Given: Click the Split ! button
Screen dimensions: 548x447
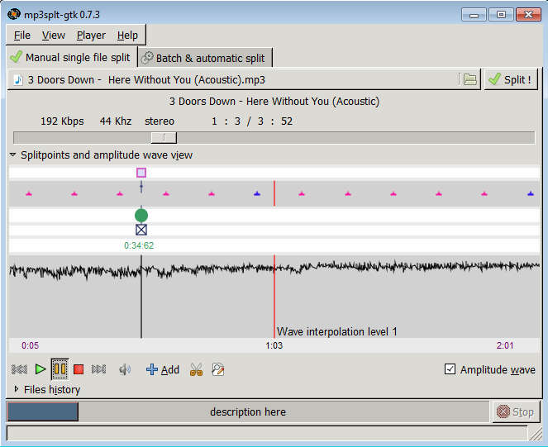Looking at the screenshot, I should point(510,80).
